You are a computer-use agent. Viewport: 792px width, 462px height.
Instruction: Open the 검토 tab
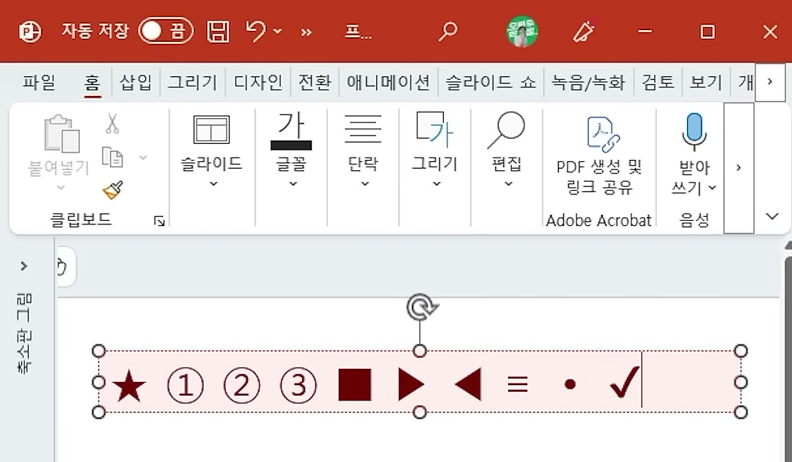point(658,82)
